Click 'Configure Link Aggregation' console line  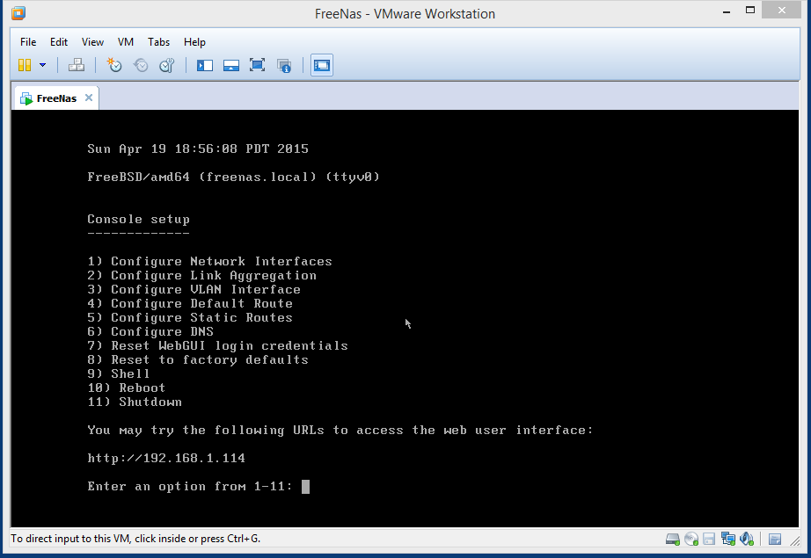point(201,276)
